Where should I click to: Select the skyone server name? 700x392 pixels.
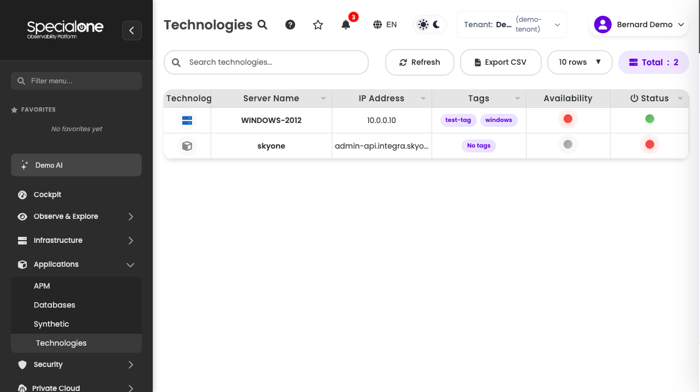point(271,146)
